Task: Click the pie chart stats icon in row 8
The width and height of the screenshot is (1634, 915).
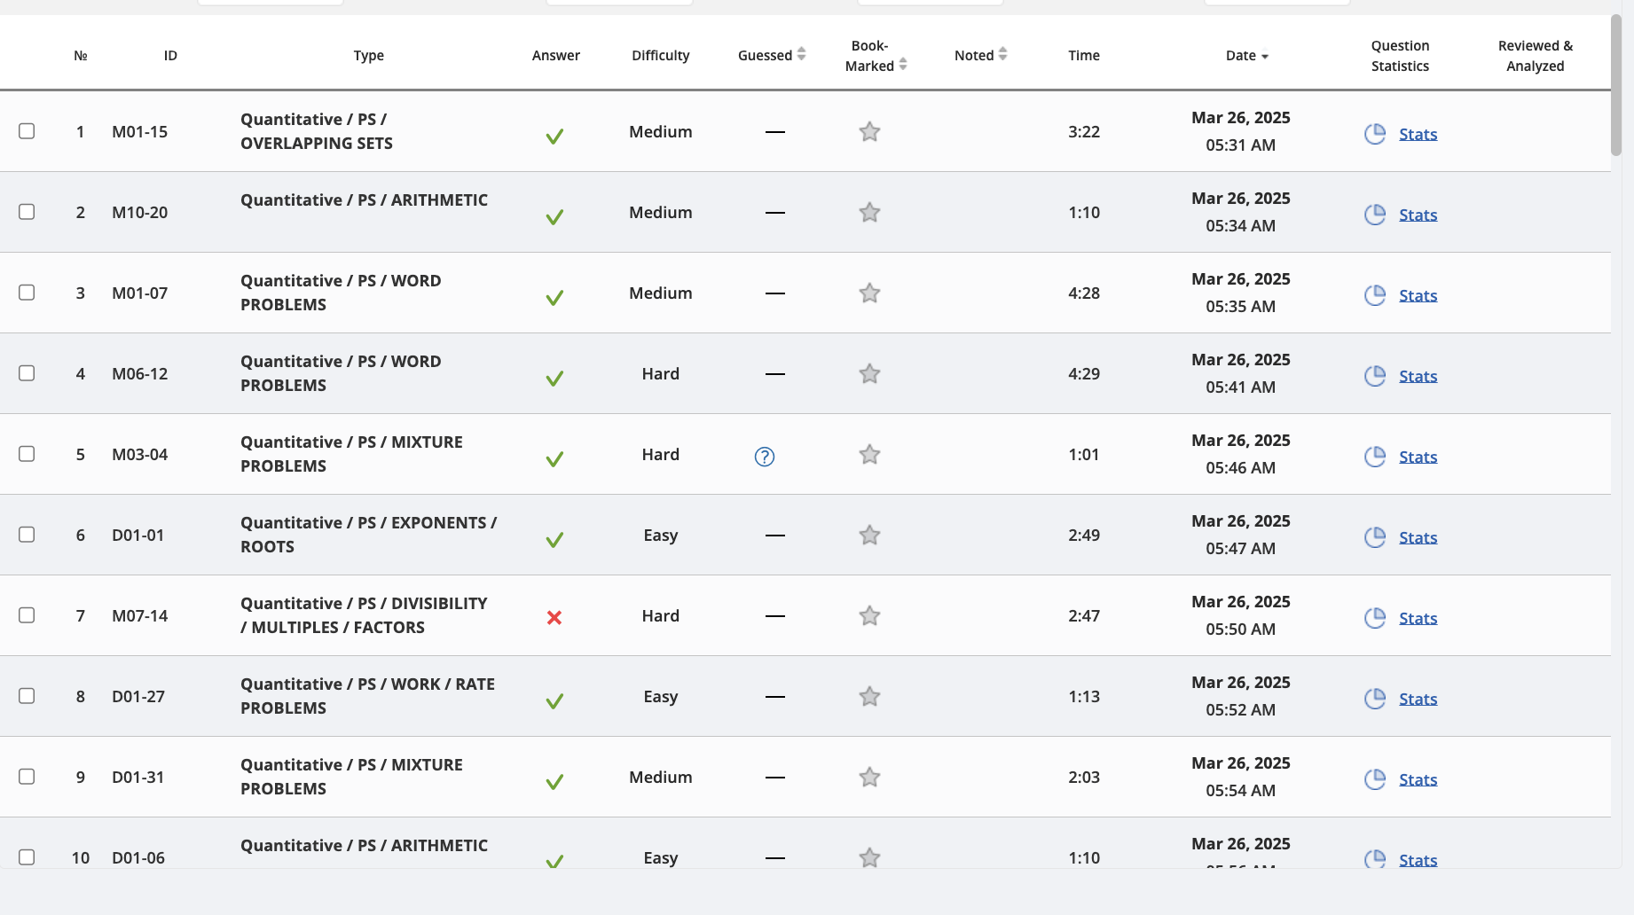Action: click(1375, 699)
